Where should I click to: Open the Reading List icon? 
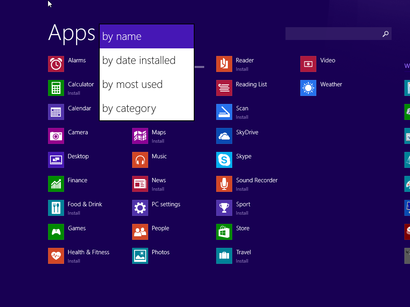(224, 88)
